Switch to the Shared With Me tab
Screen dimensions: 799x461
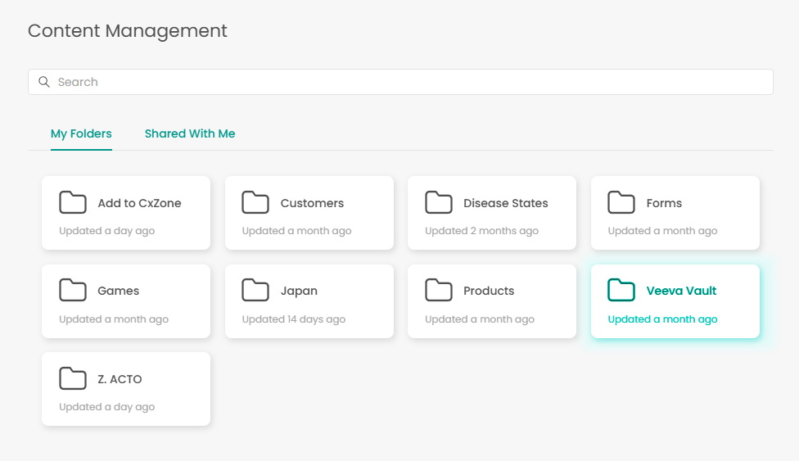tap(190, 133)
